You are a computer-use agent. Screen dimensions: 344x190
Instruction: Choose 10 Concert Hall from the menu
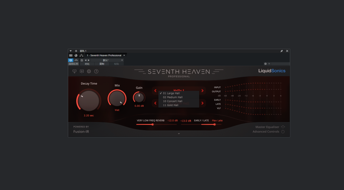coord(179,101)
